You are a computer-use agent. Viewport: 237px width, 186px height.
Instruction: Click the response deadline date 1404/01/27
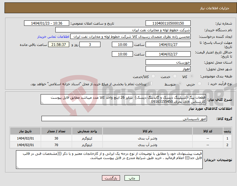(168, 44)
